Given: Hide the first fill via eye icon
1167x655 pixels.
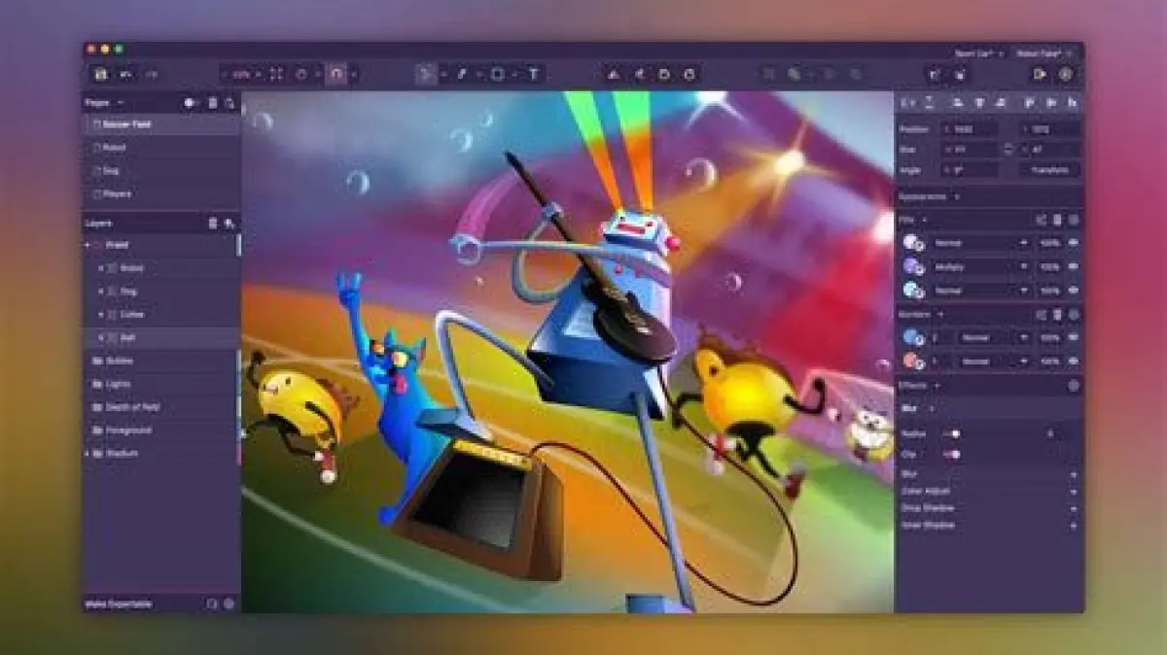Looking at the screenshot, I should tap(1074, 242).
